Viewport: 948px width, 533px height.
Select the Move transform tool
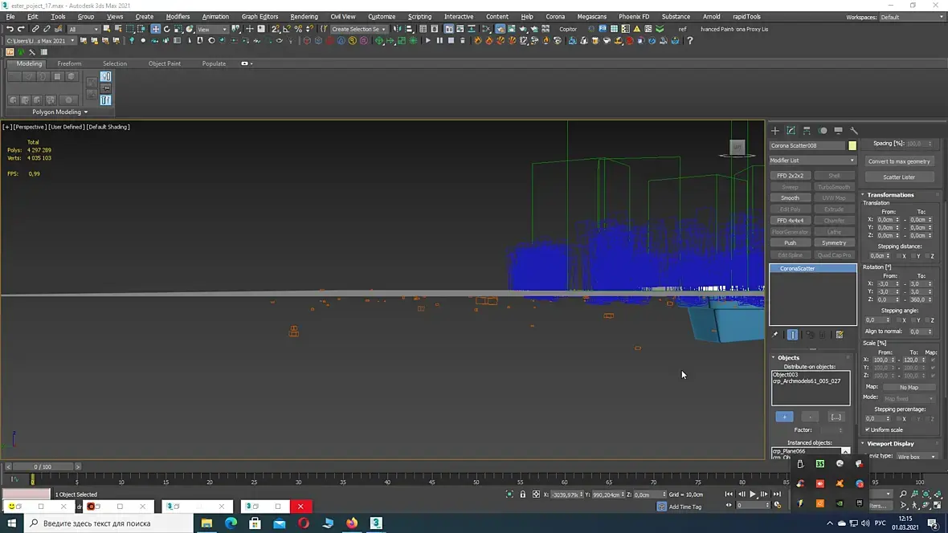(155, 29)
